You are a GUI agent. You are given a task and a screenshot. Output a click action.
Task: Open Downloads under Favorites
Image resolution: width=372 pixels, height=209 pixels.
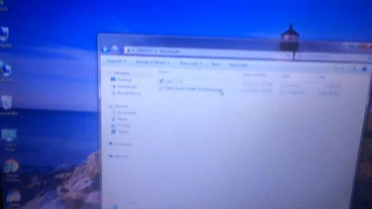pyautogui.click(x=127, y=87)
